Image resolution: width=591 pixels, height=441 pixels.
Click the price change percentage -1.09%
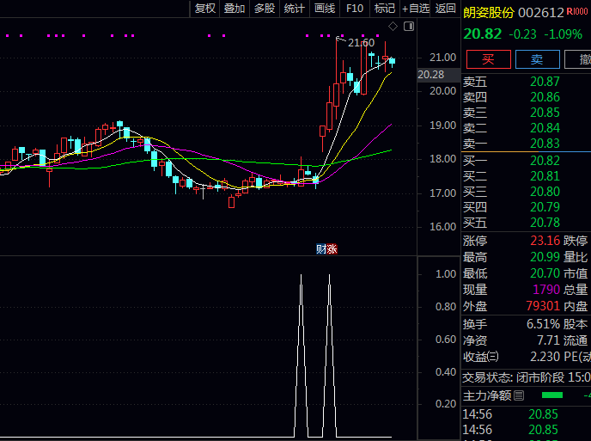pos(564,34)
